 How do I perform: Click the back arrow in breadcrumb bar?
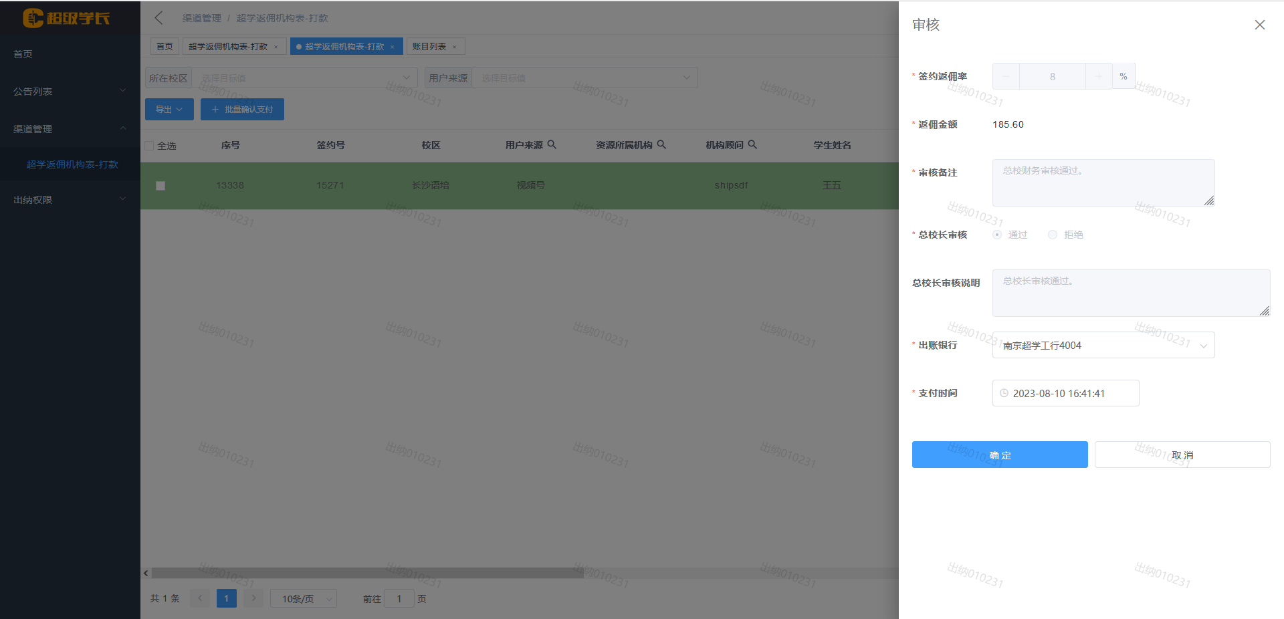click(158, 18)
